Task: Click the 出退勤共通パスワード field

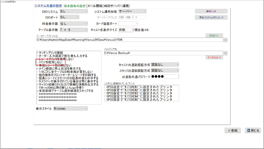Action: click(165, 77)
